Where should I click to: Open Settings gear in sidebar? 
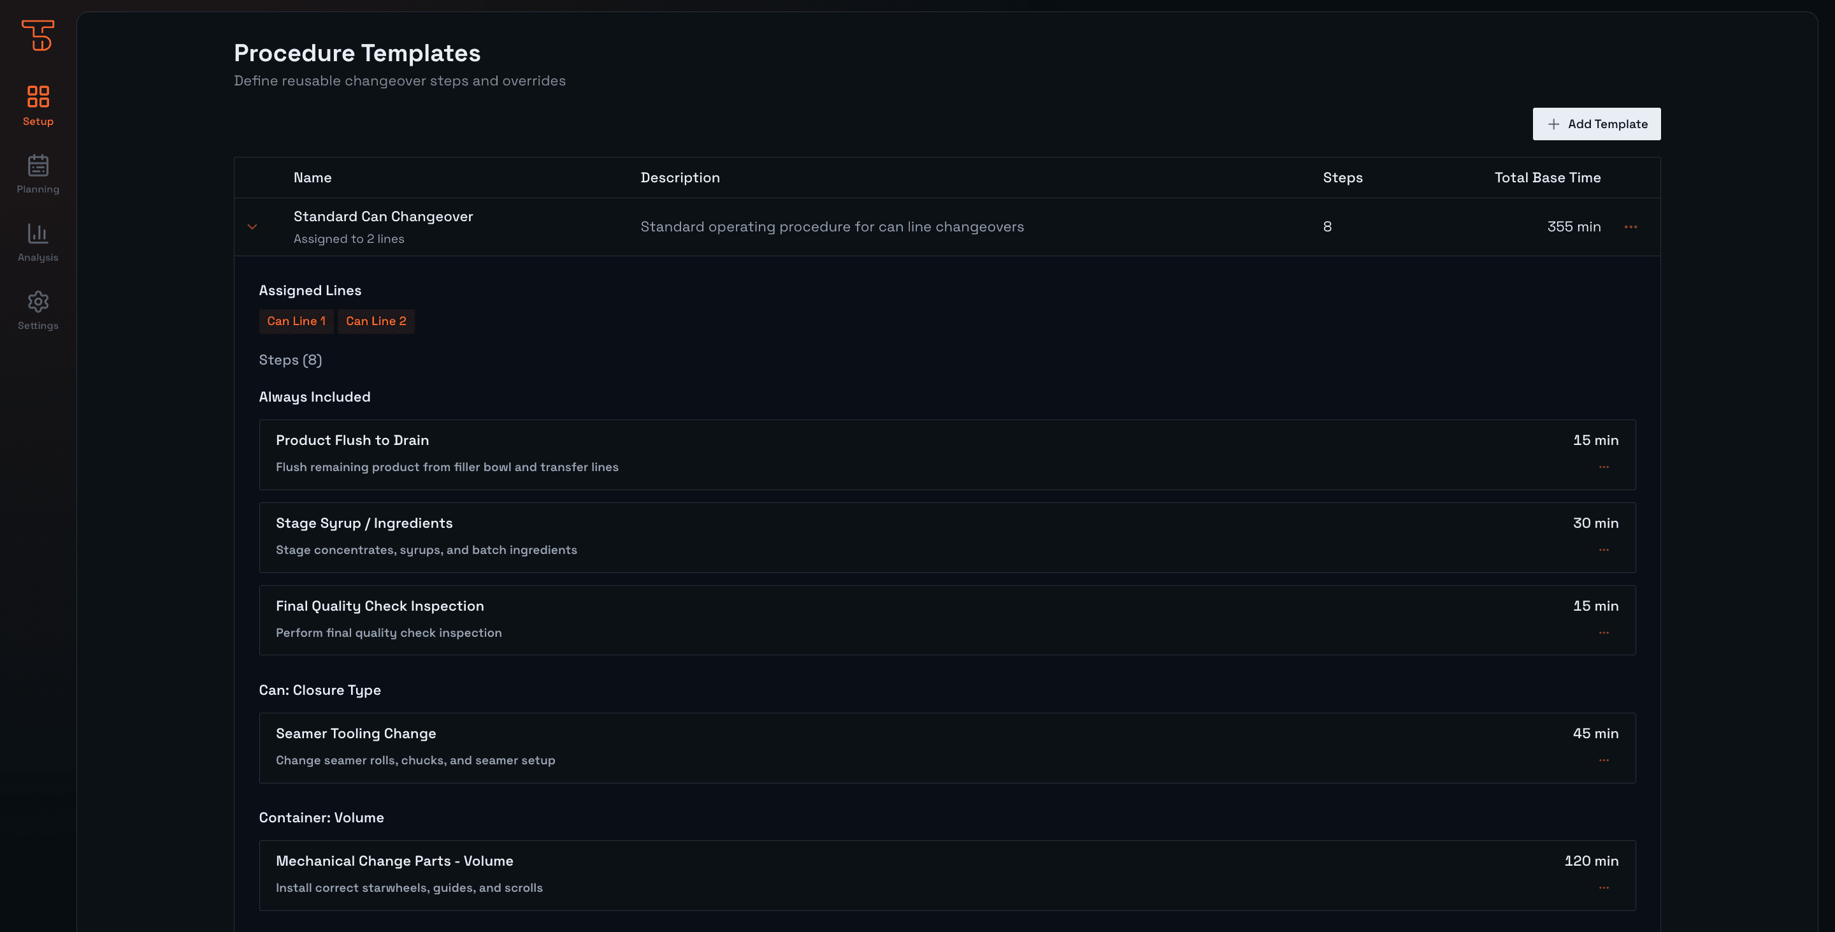click(38, 310)
